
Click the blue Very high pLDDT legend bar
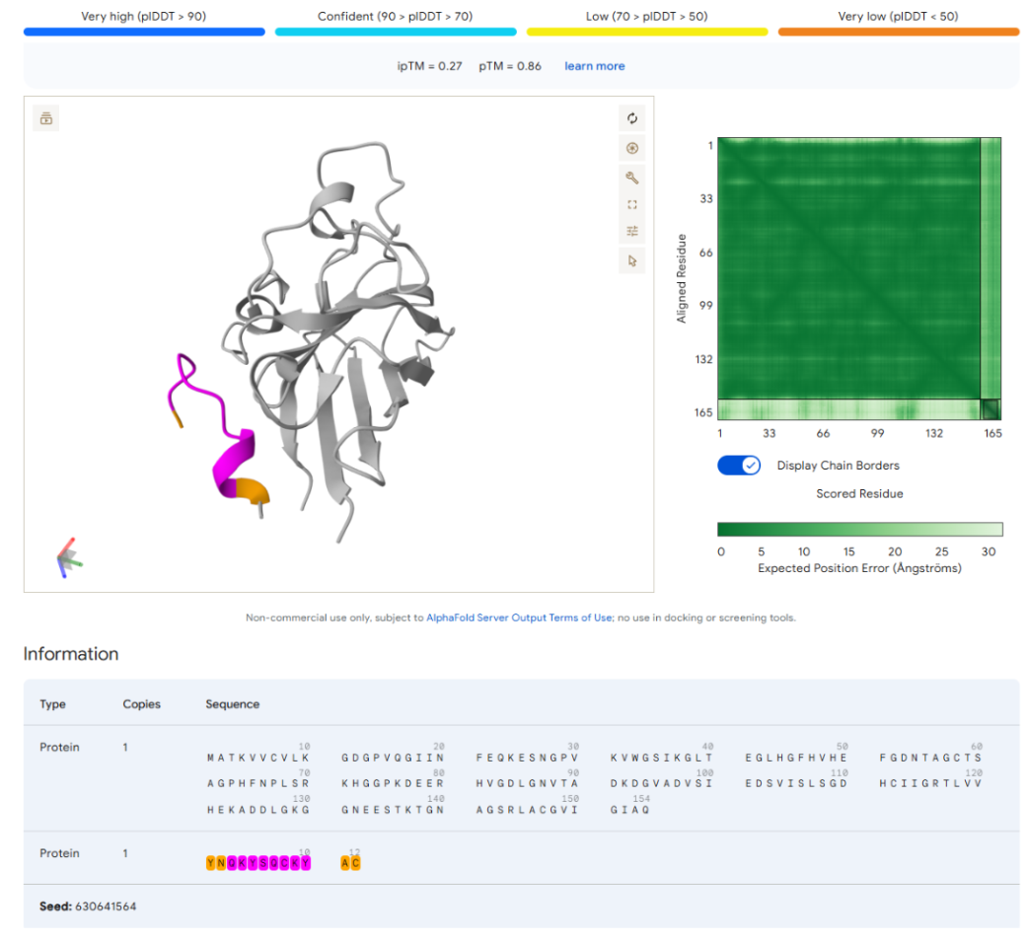144,32
